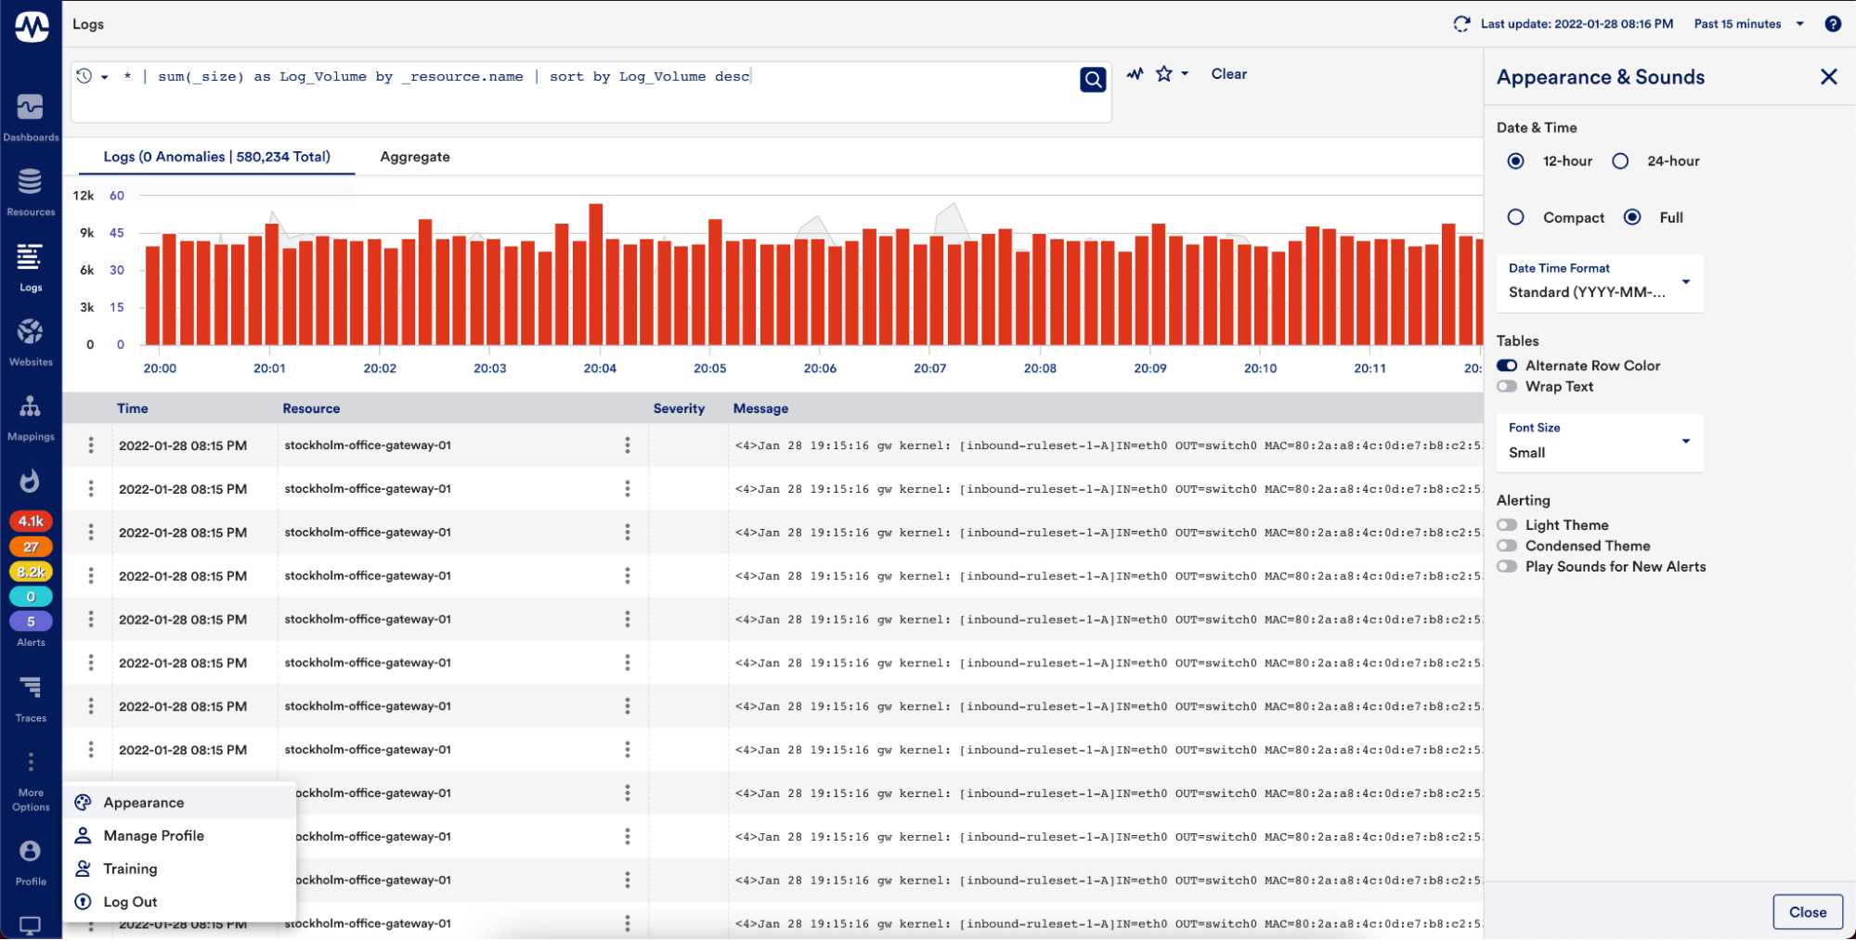1856x940 pixels.
Task: Open the Dashboards section in sidebar
Action: [31, 117]
